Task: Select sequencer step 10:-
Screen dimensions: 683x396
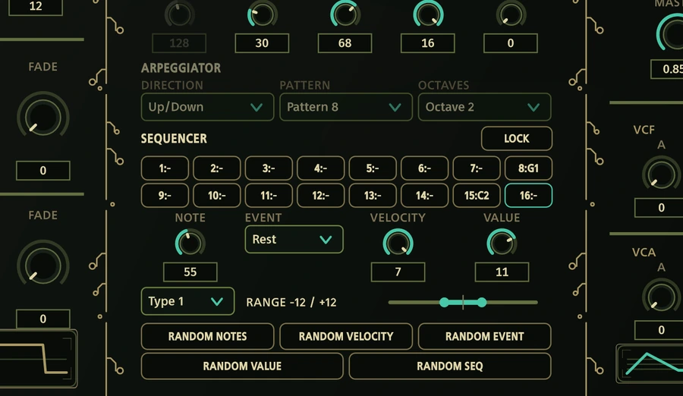Action: [217, 196]
